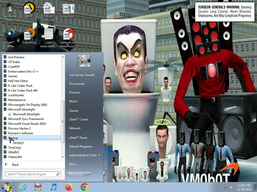
Task: Collapse the Microsoft Silverlight folder
Action: pyautogui.click(x=31, y=109)
